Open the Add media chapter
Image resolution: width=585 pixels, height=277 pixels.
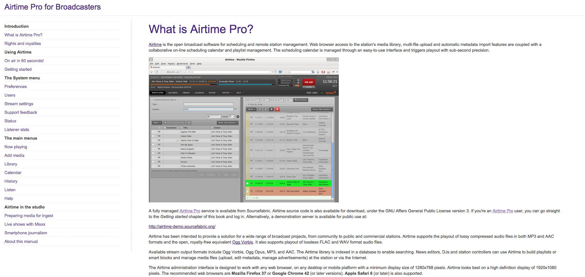tap(14, 155)
